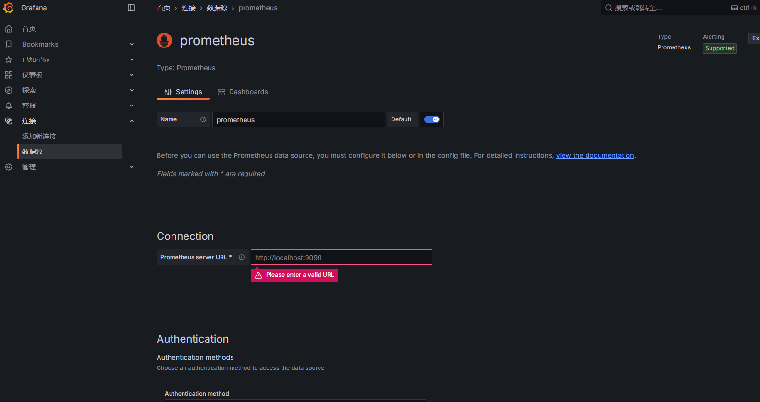Click the prometheus page title

[217, 41]
